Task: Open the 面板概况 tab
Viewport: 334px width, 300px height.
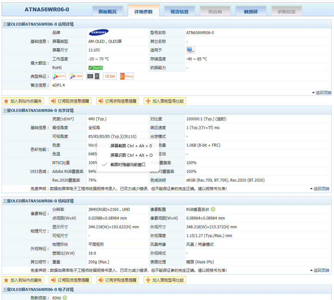Action: click(108, 11)
